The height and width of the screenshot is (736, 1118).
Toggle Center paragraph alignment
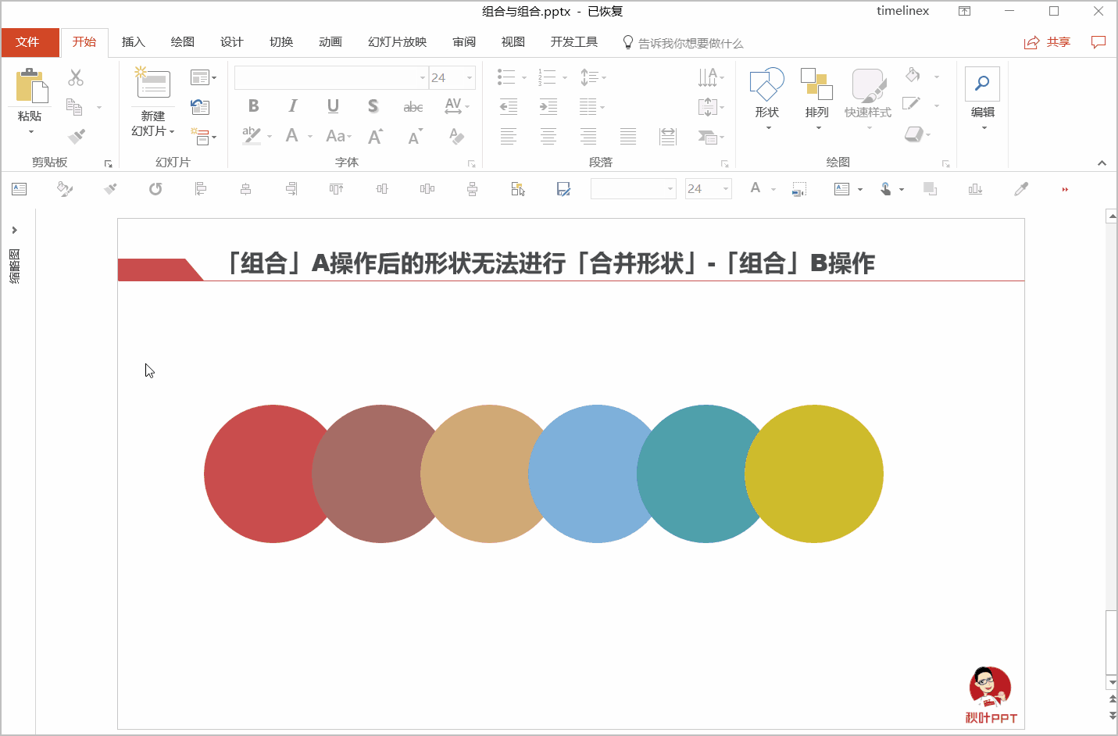(x=548, y=137)
